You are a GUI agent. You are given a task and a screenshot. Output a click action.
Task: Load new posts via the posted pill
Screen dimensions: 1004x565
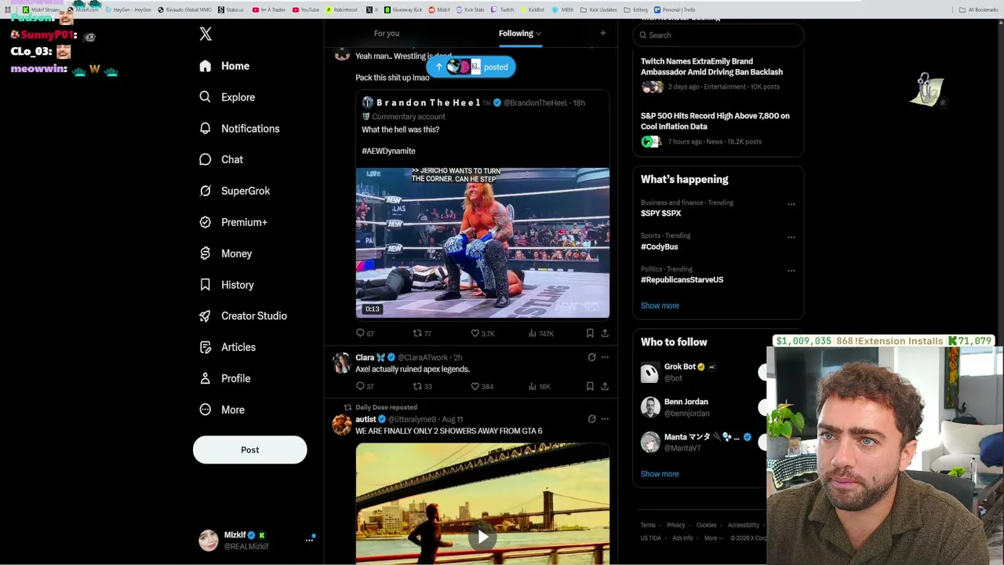(x=471, y=67)
